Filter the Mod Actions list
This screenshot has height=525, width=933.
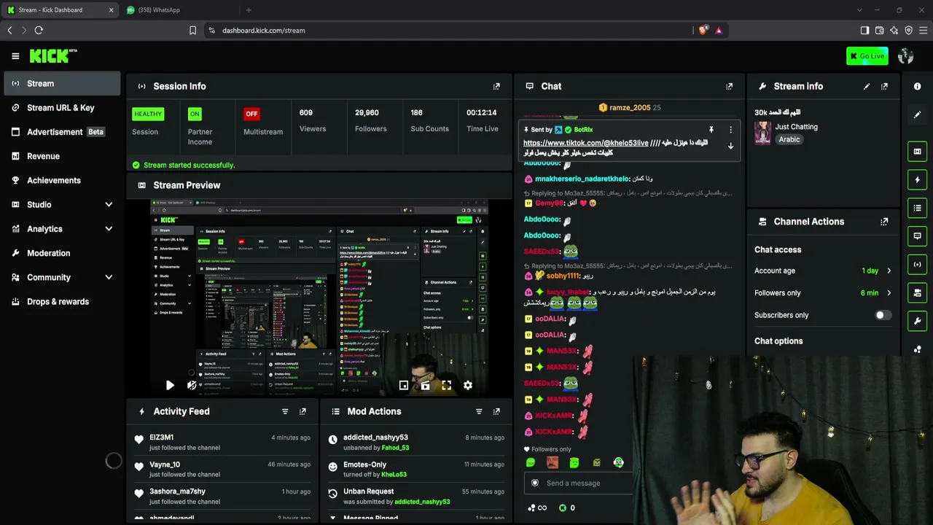click(479, 411)
